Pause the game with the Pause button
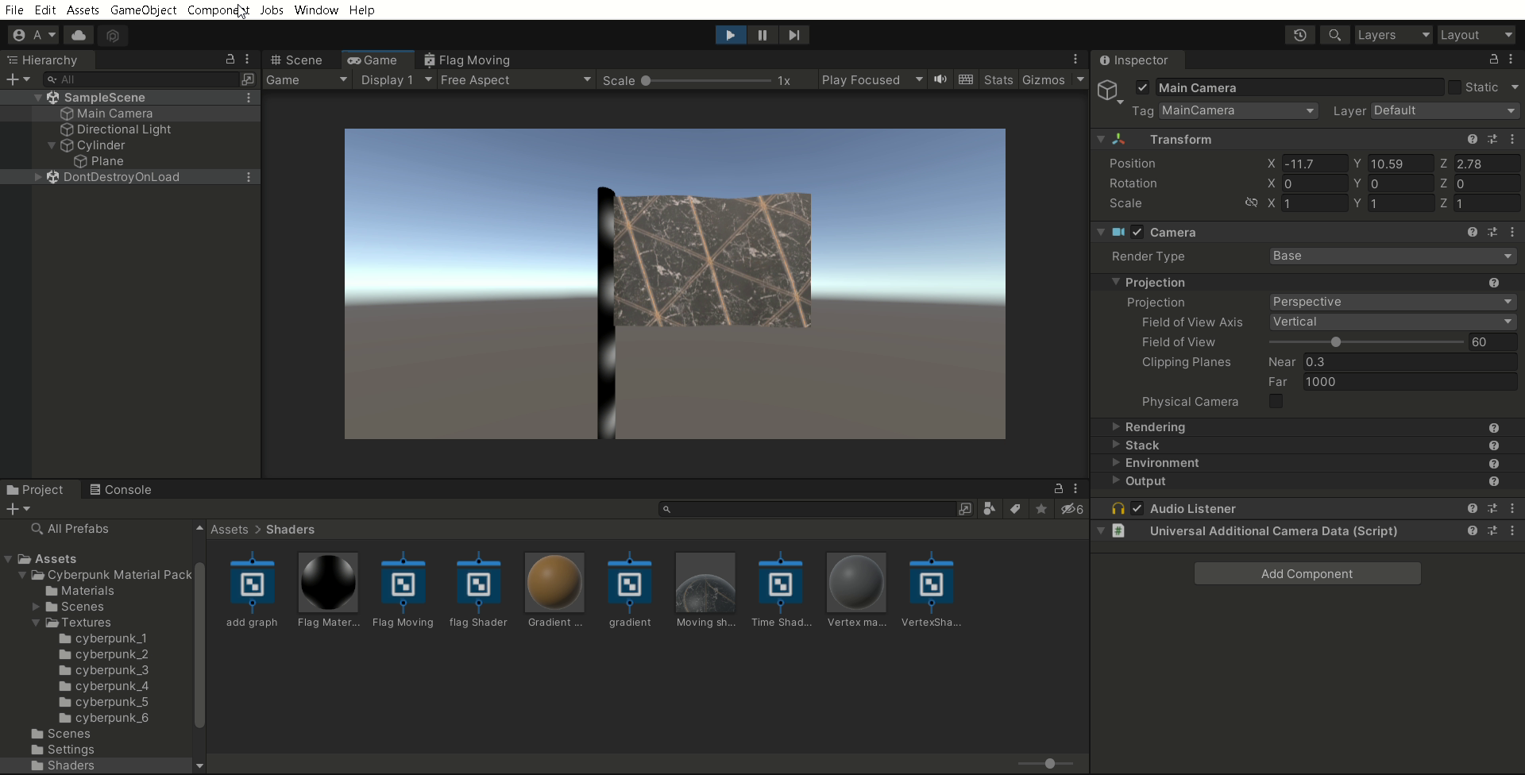Screen dimensions: 1525x775 [x=762, y=35]
